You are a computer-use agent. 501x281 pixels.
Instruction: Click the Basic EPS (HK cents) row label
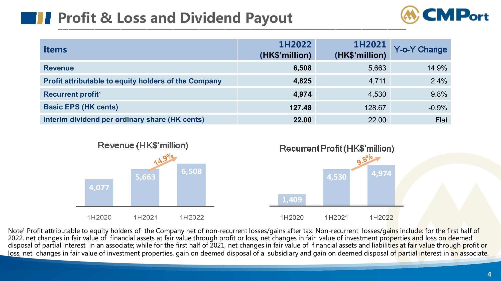coord(81,107)
